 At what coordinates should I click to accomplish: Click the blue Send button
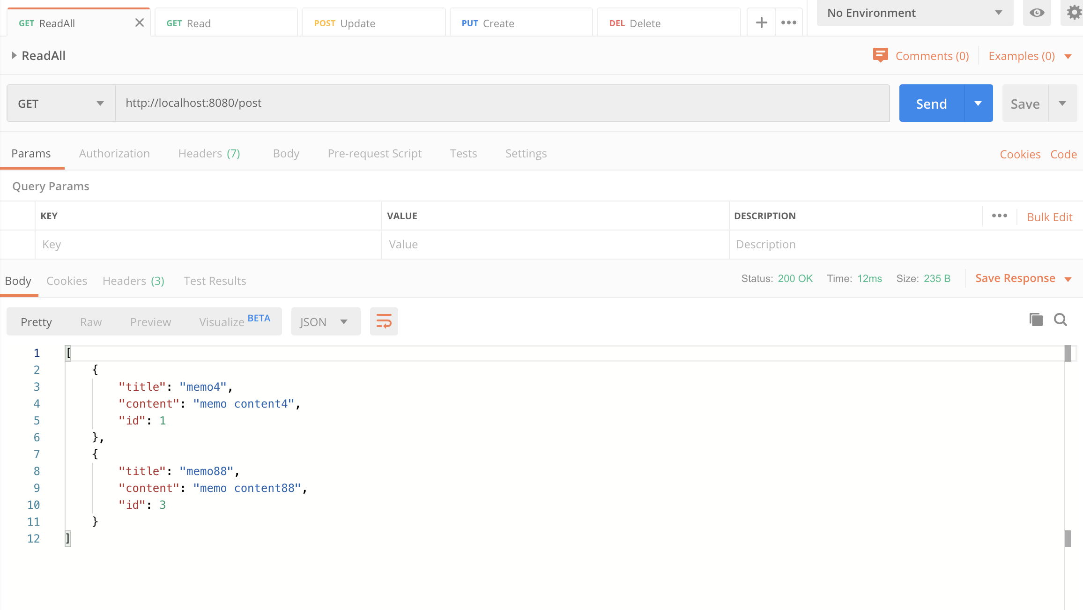pyautogui.click(x=931, y=103)
